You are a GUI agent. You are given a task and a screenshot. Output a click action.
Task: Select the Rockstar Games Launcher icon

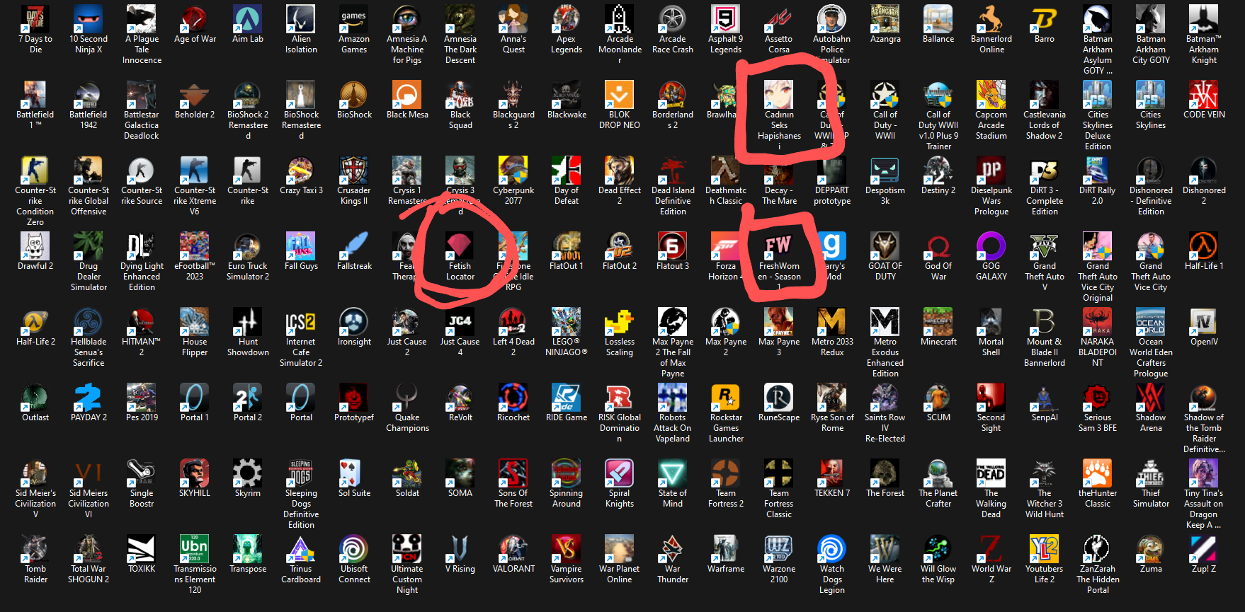click(x=726, y=397)
